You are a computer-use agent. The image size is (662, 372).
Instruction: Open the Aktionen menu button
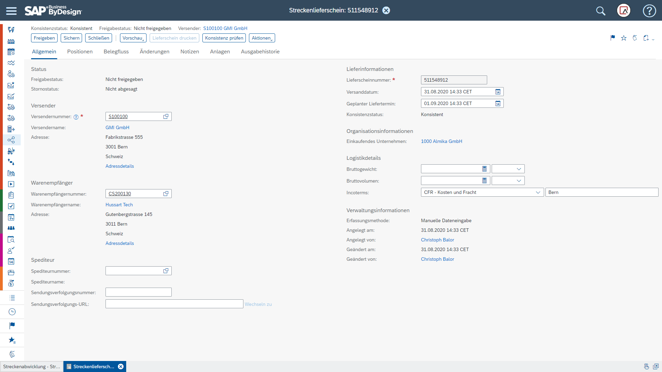262,38
